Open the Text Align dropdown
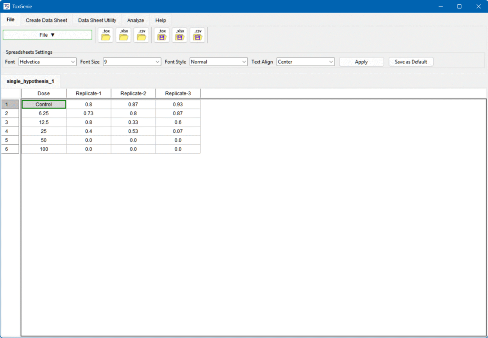This screenshot has height=338, width=488. tap(305, 62)
